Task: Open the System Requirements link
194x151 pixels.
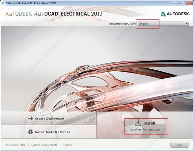Action: 44,145
